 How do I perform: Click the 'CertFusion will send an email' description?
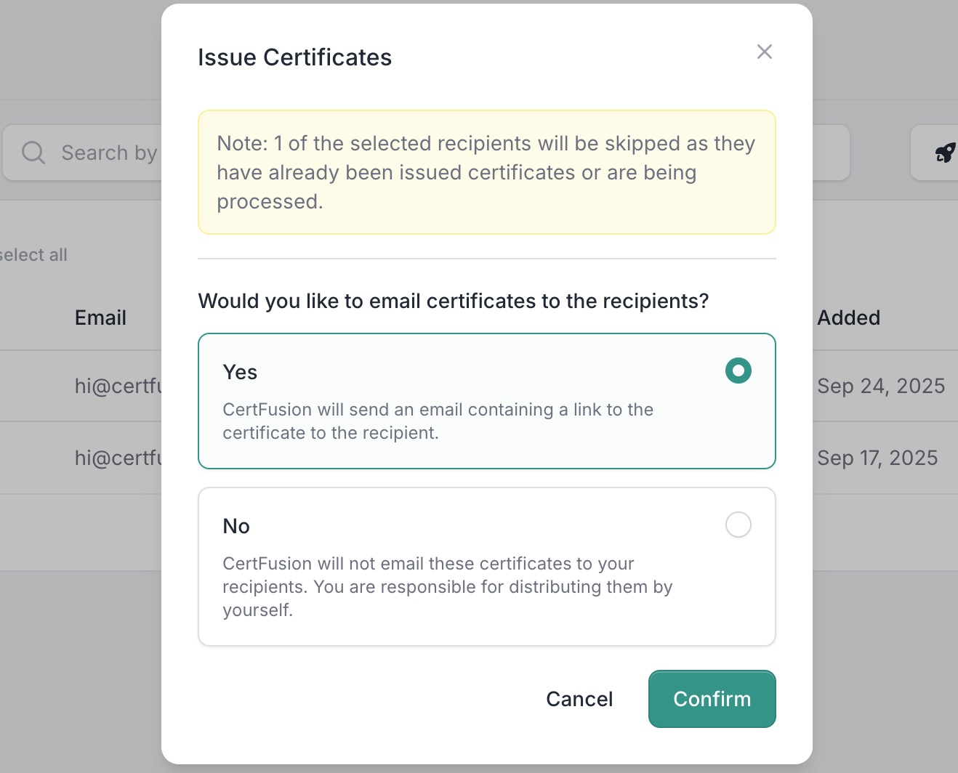[x=438, y=421]
